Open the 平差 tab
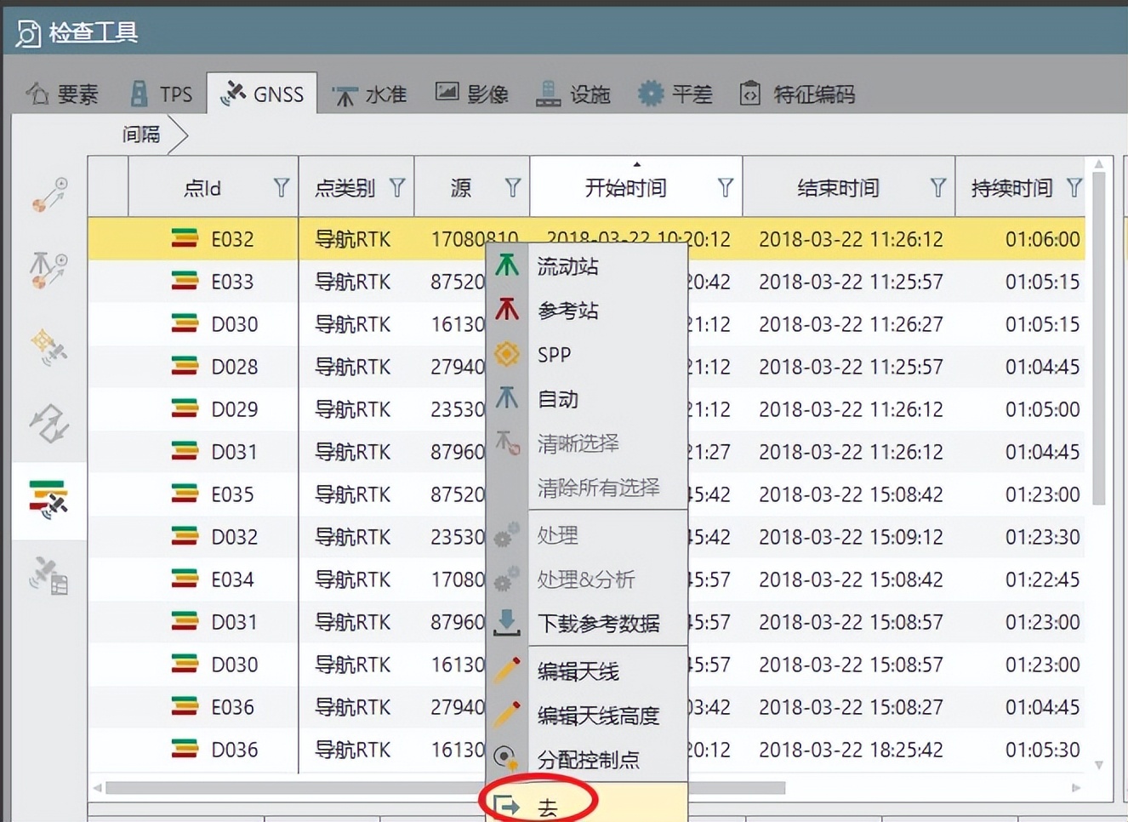Image resolution: width=1128 pixels, height=822 pixels. click(675, 94)
